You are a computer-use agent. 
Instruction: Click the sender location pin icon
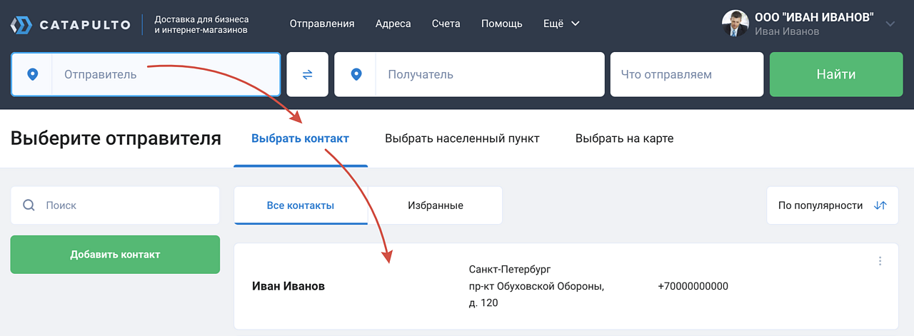pyautogui.click(x=31, y=74)
